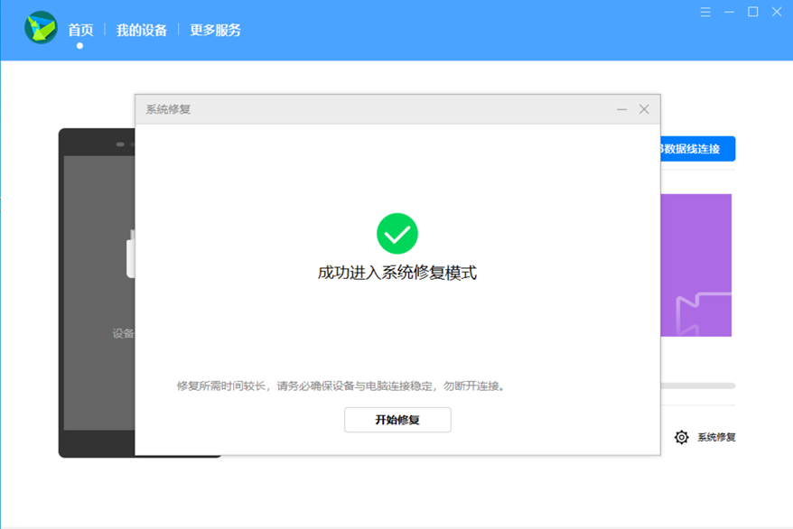This screenshot has width=793, height=529.
Task: Click the repair time warning notice text
Action: [x=341, y=386]
